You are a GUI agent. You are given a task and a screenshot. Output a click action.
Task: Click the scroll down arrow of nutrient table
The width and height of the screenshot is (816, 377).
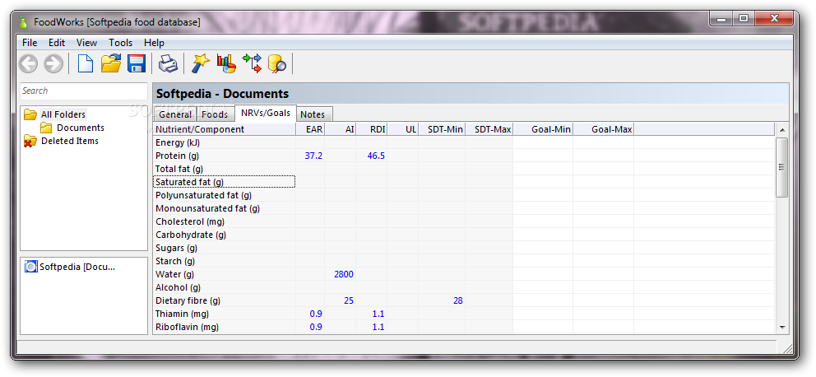(x=782, y=327)
